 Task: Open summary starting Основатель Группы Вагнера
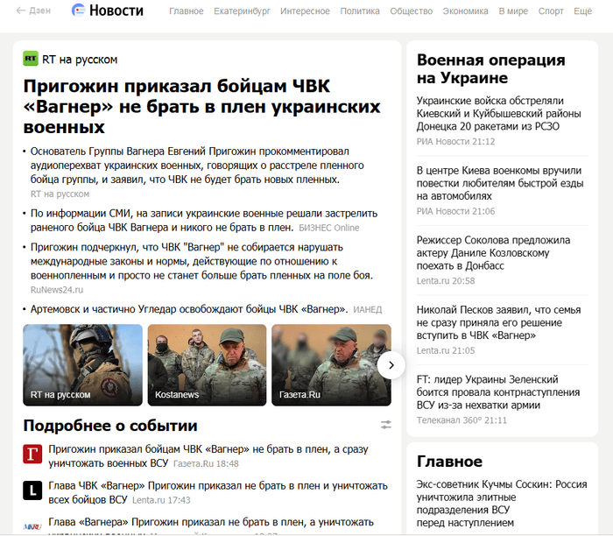pyautogui.click(x=197, y=166)
